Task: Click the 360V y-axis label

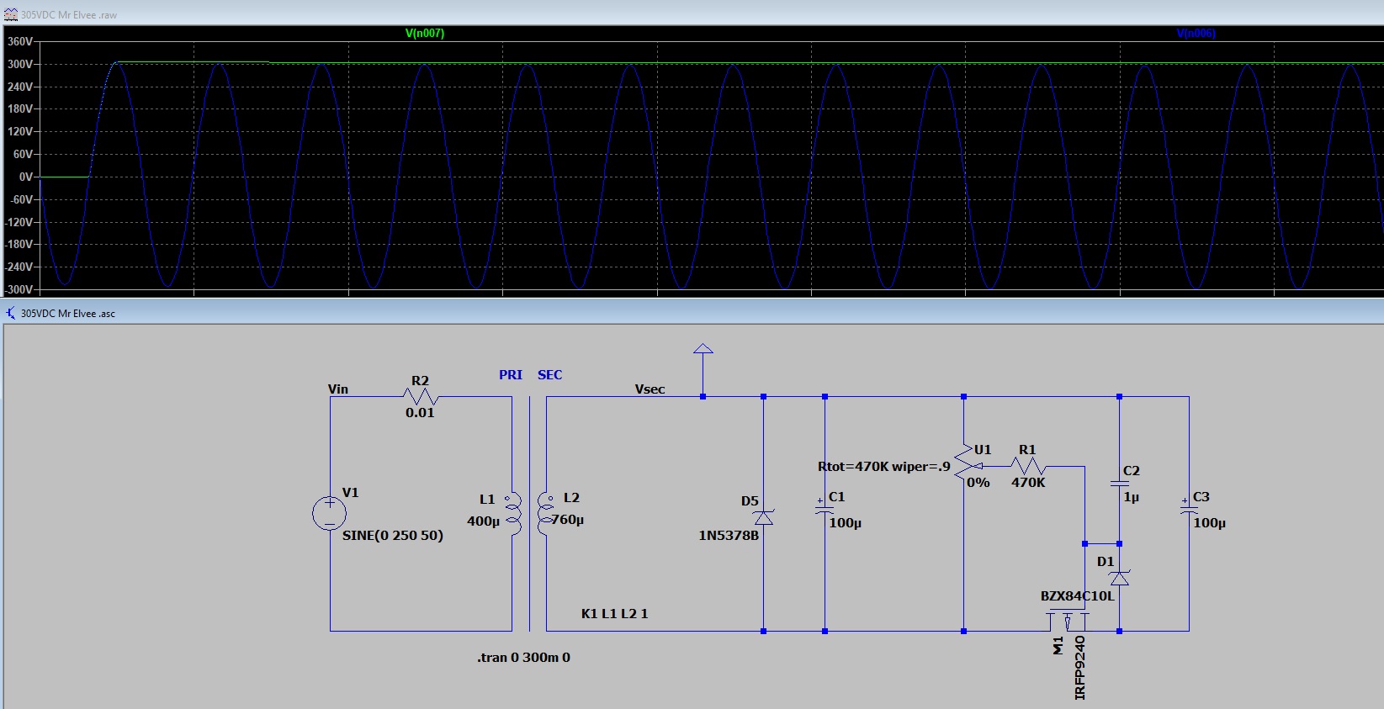Action: [x=19, y=42]
